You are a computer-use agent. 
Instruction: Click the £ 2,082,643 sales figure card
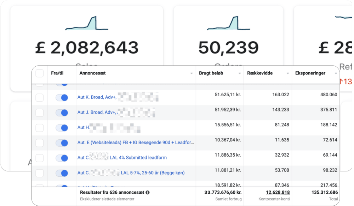click(x=86, y=48)
